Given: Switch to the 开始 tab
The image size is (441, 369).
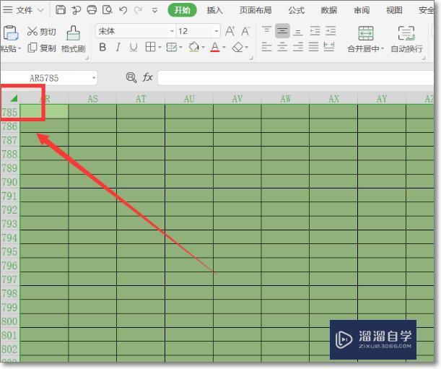Looking at the screenshot, I should point(183,10).
